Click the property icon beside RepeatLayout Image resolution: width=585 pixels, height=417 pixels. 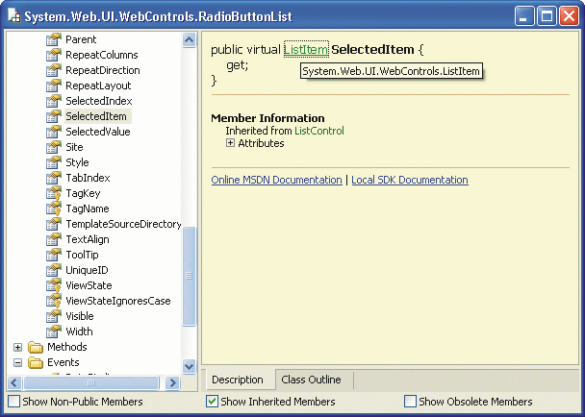pyautogui.click(x=54, y=86)
